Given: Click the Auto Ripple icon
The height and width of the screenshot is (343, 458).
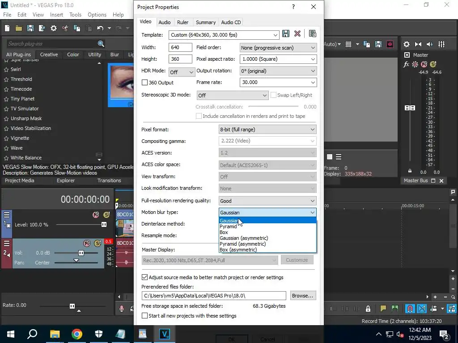Looking at the screenshot, I should pos(433,308).
